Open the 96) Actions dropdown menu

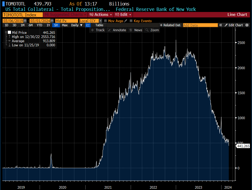pyautogui.click(x=101, y=15)
